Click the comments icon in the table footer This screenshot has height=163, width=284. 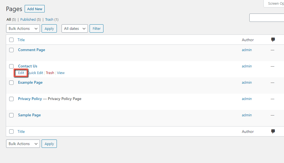273,132
